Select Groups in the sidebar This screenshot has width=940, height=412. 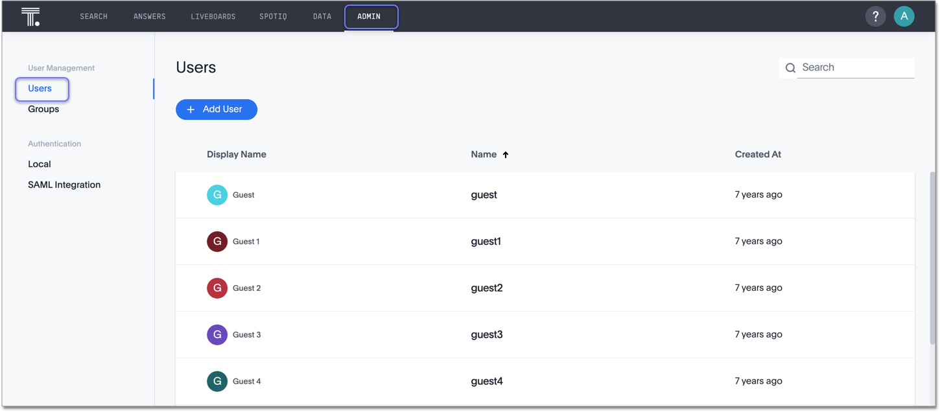[x=43, y=109]
